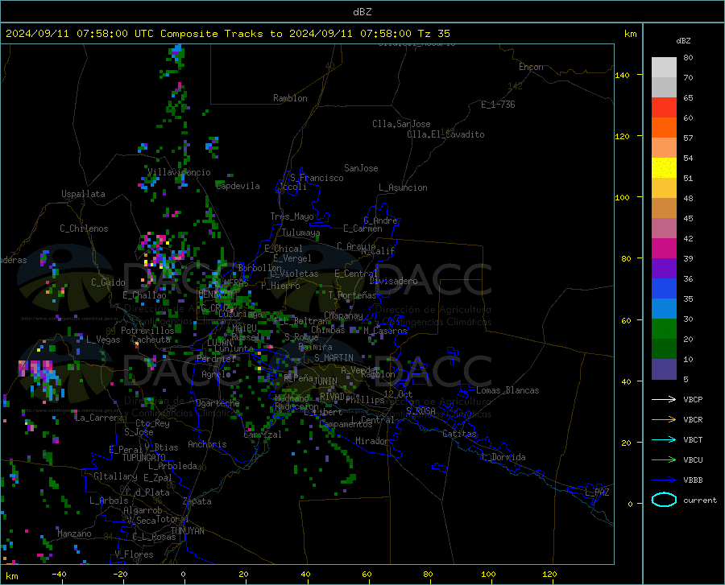Click the E_Challao map label

coord(144,295)
